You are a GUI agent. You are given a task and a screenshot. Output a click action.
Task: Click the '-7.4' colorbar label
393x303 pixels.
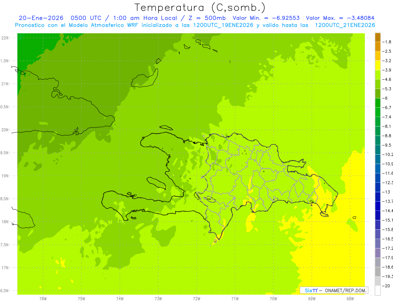coord(387,117)
